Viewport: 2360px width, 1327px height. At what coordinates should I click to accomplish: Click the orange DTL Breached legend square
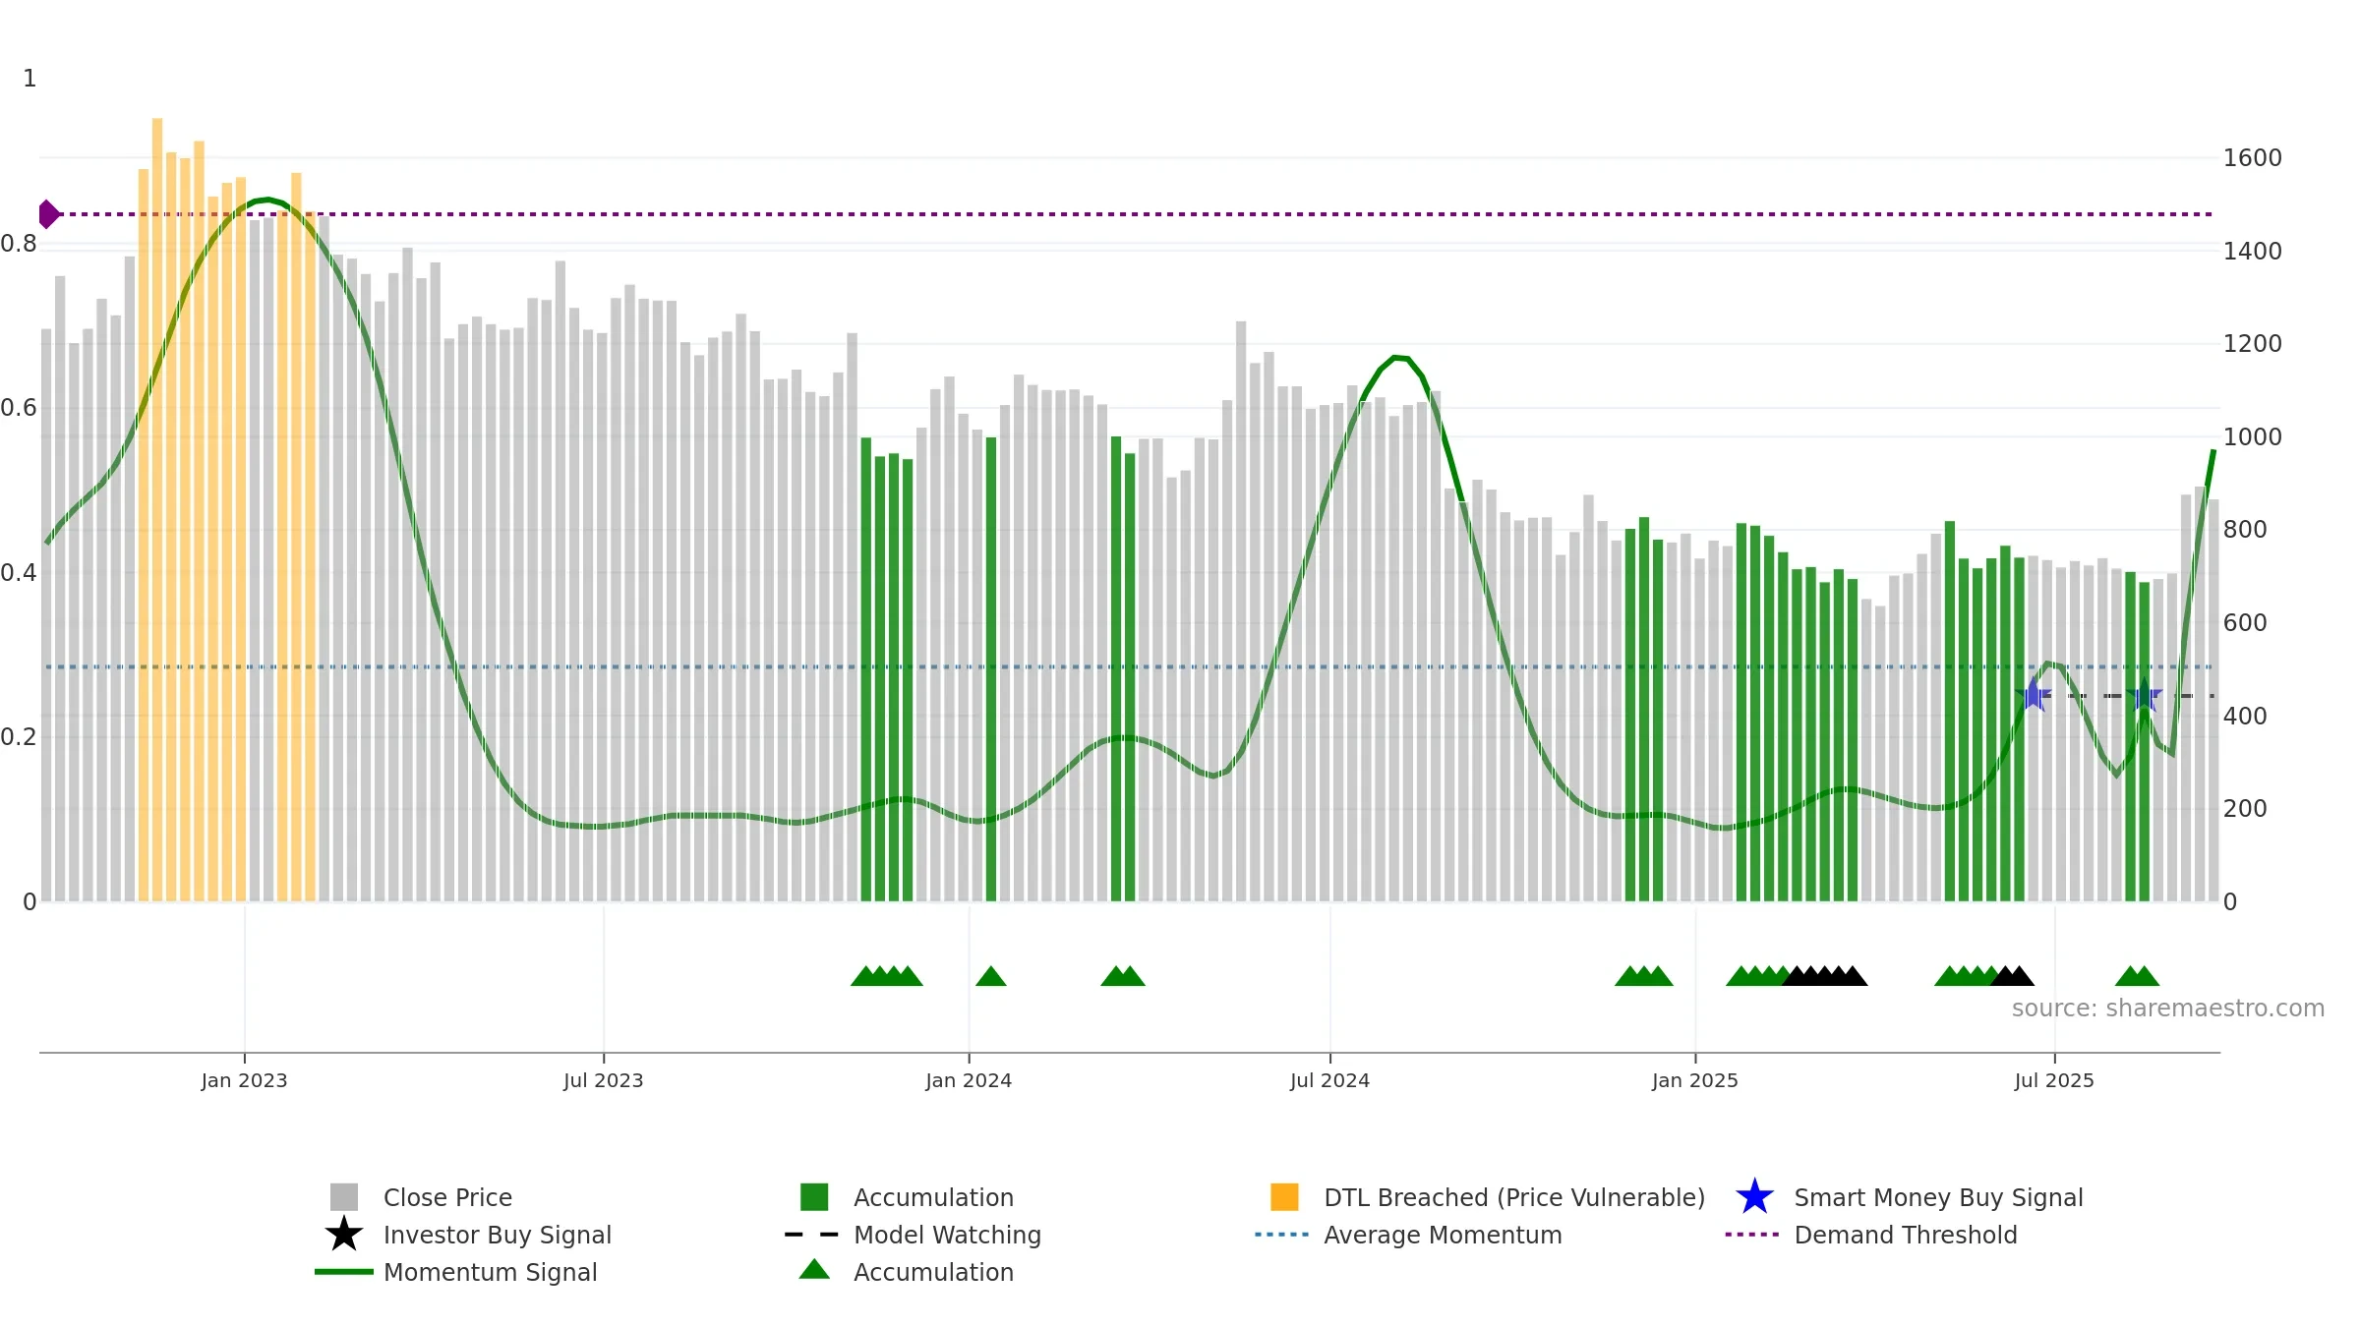click(x=1284, y=1197)
